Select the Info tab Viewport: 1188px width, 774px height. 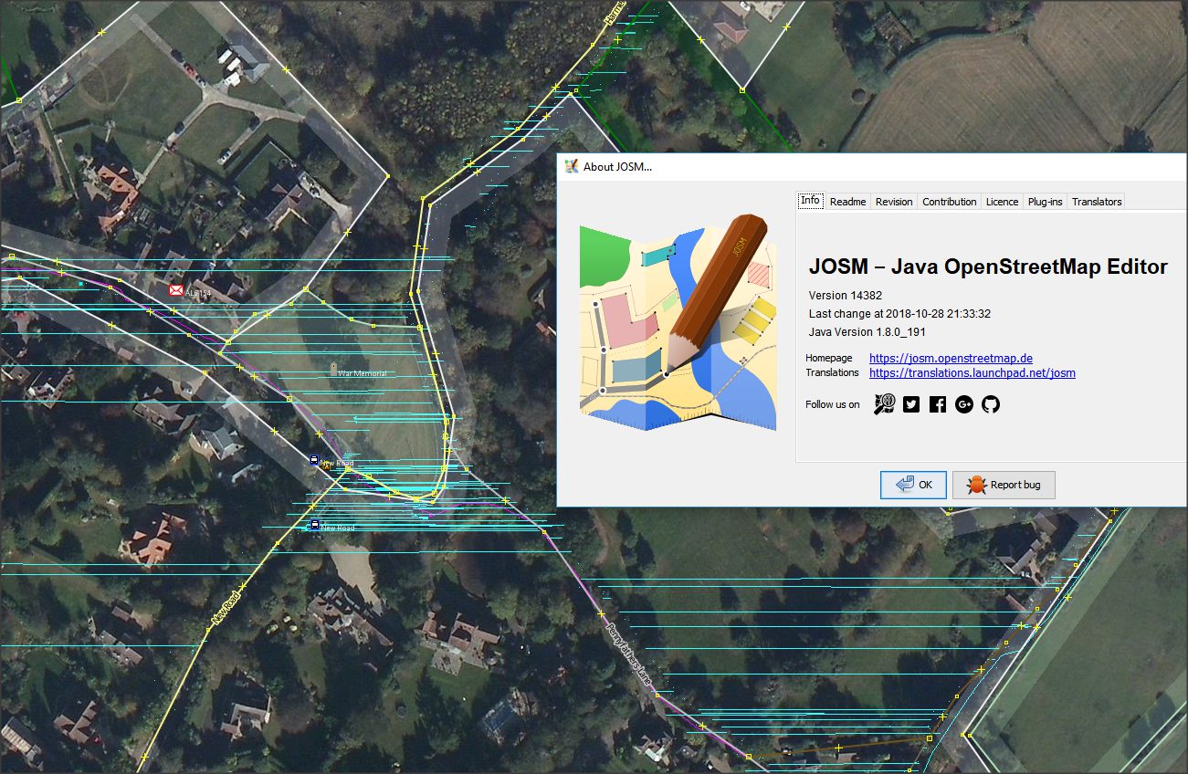[x=810, y=201]
